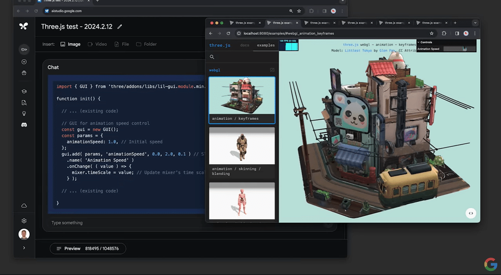This screenshot has height=275, width=501.
Task: Select animation / keyframes example thumbnail
Action: (x=242, y=100)
